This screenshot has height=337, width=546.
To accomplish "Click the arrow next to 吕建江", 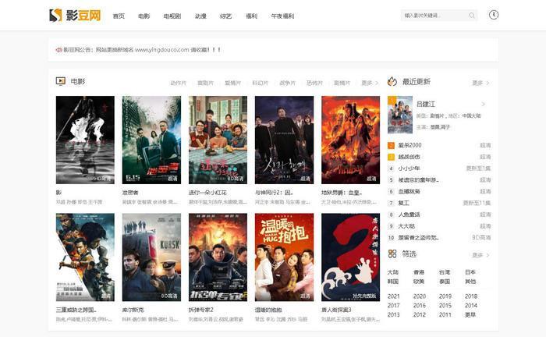I will 484,104.
